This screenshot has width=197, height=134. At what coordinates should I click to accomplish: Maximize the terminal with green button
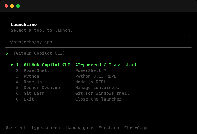point(18,6)
